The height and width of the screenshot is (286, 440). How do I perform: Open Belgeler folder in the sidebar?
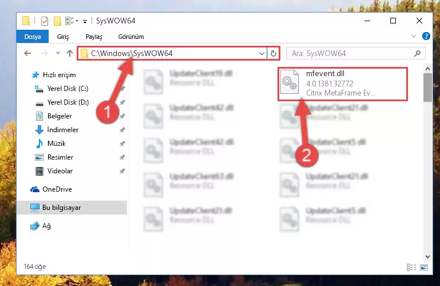60,116
